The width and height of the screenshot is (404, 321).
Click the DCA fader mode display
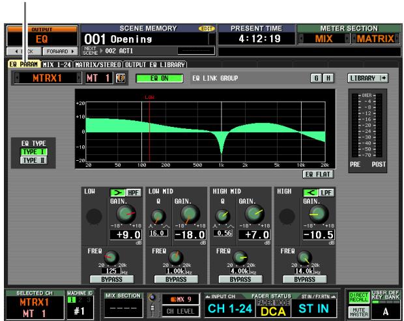[273, 311]
